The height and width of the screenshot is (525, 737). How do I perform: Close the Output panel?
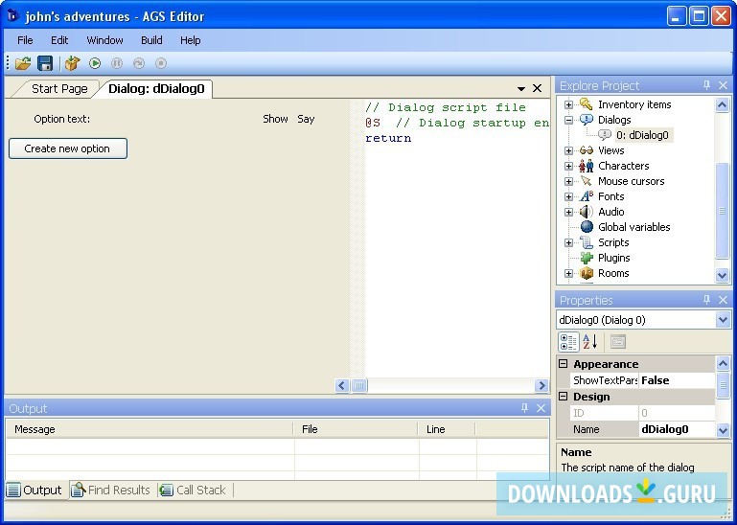pos(541,408)
